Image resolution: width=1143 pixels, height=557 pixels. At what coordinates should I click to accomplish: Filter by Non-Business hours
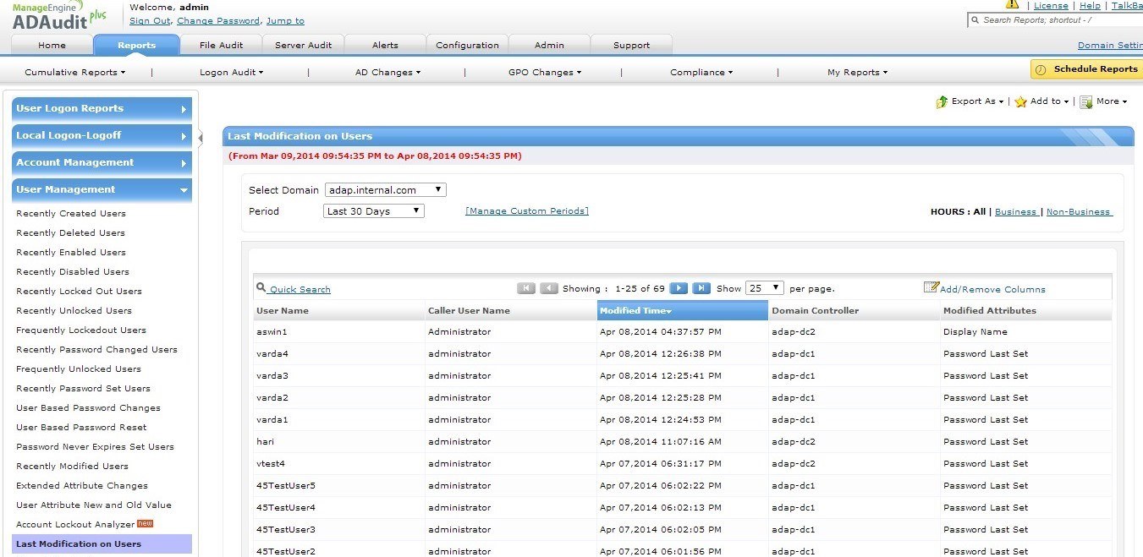(1079, 212)
